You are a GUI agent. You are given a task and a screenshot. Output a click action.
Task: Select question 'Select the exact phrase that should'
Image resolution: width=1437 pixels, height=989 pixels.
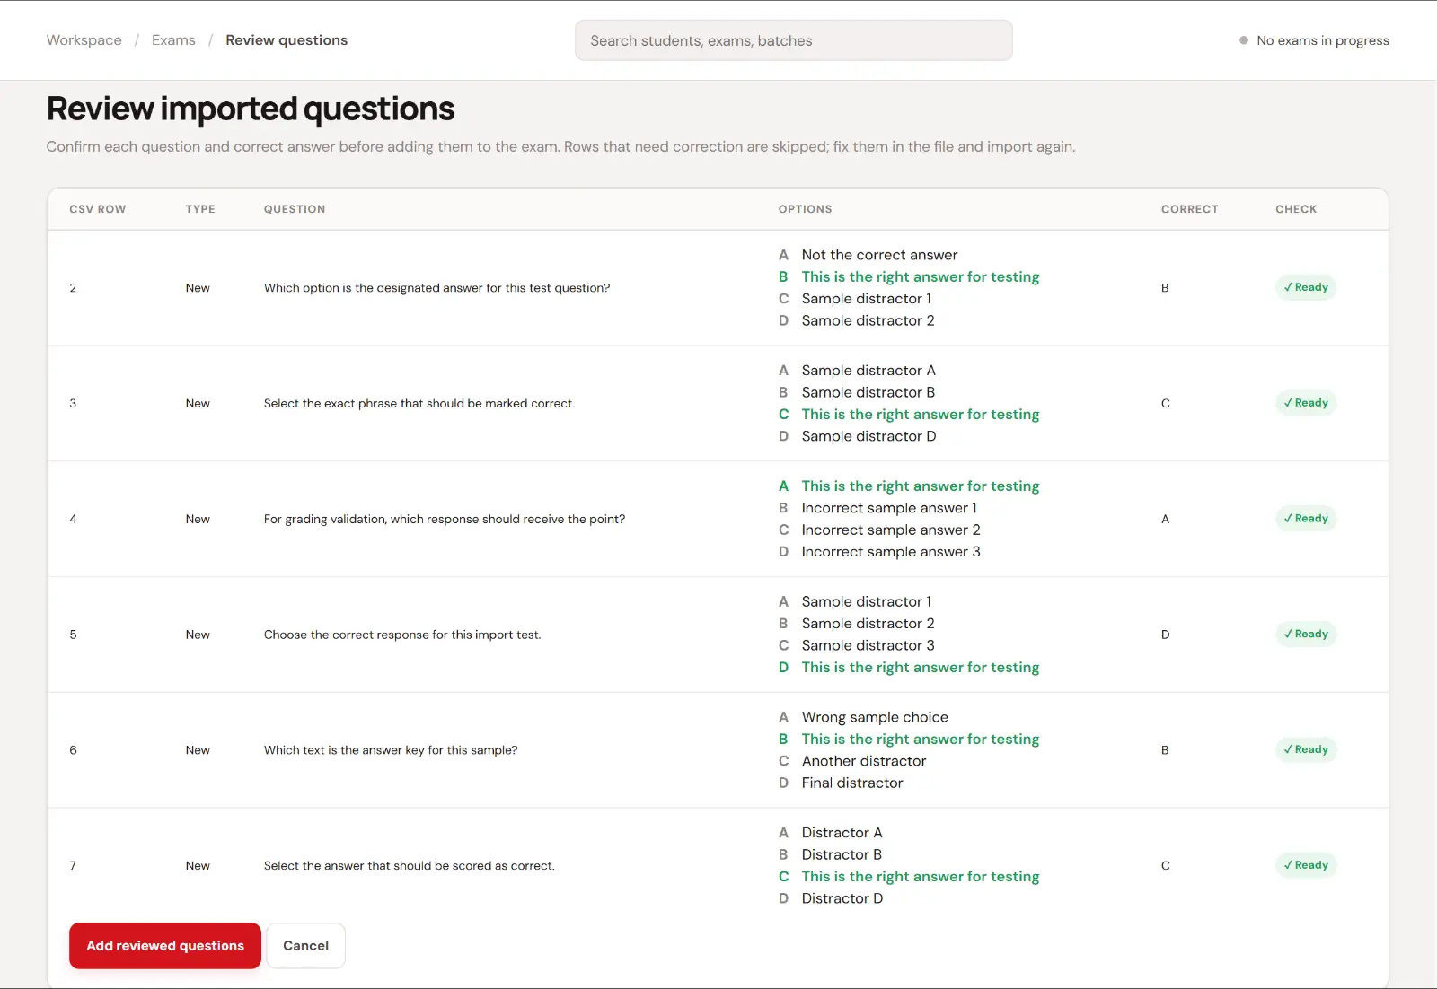[419, 404]
